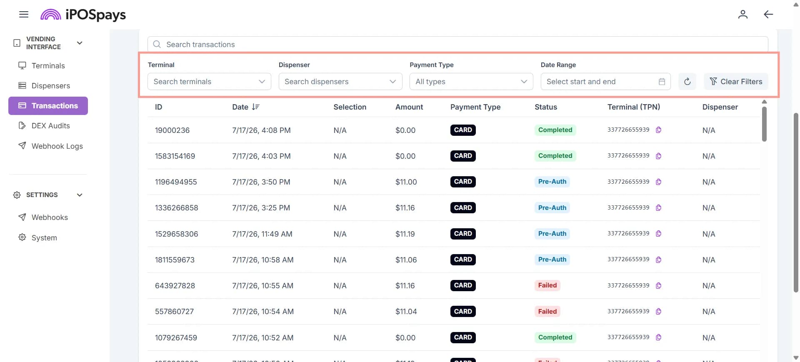The image size is (800, 362).
Task: Open the hamburger navigation menu
Action: (x=24, y=15)
